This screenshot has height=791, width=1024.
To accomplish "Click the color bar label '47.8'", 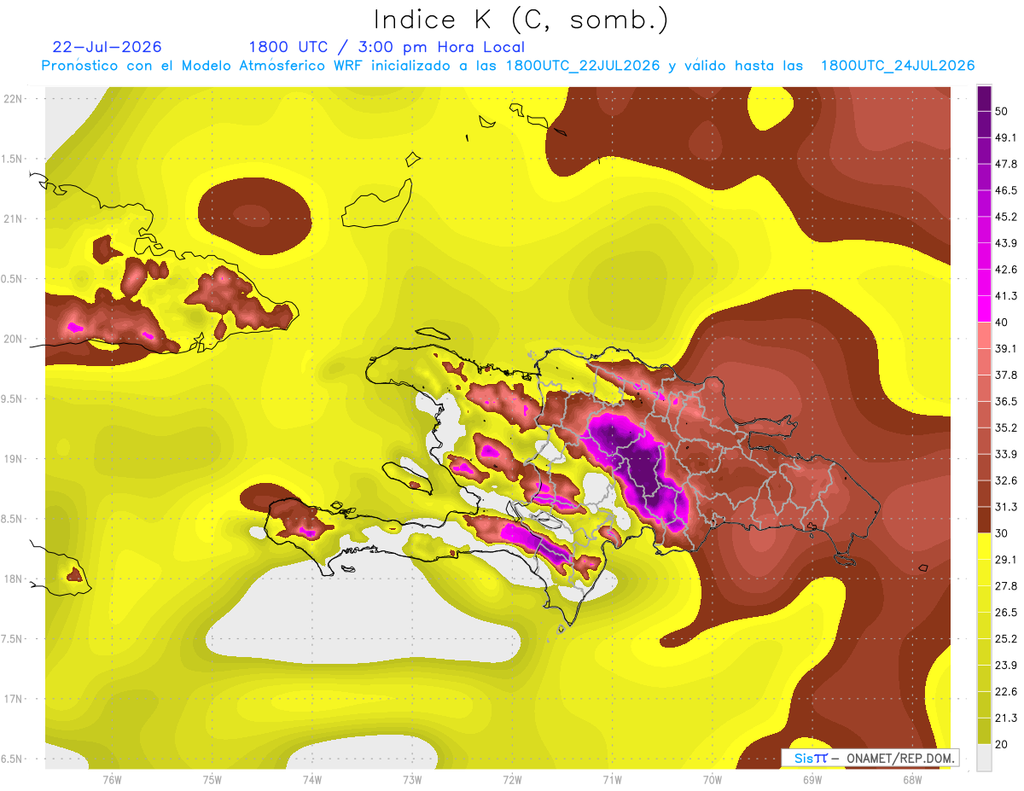I will [1006, 164].
